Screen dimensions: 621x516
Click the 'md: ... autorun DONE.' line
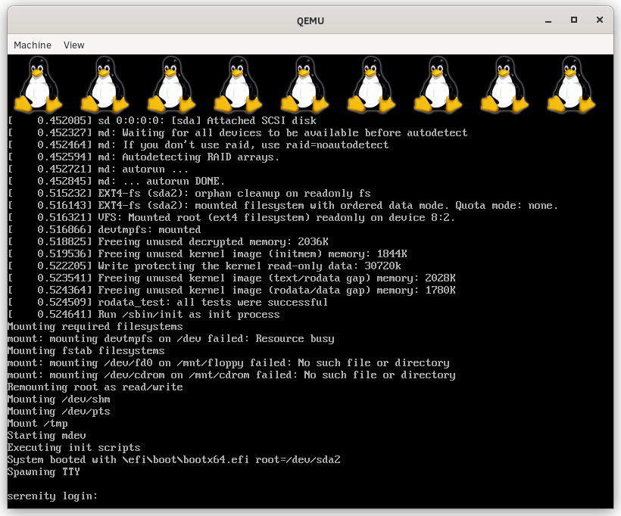point(116,182)
